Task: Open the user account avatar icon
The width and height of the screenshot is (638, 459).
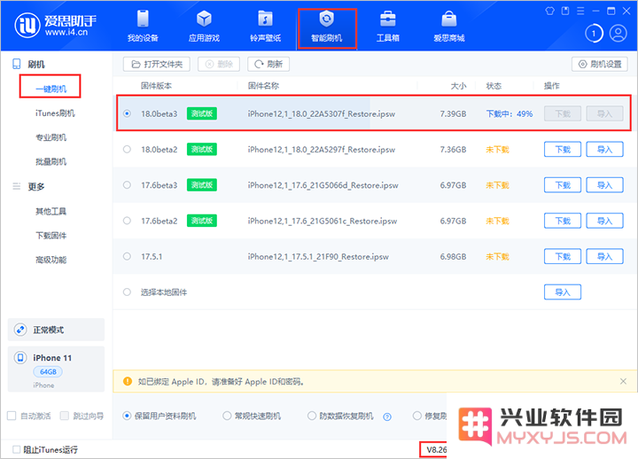Action: (619, 34)
